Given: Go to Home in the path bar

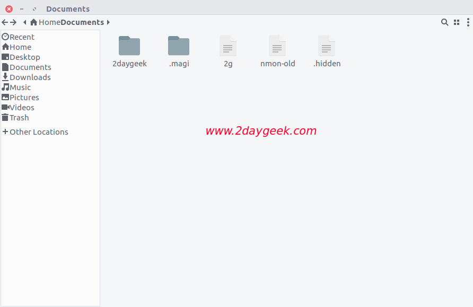Looking at the screenshot, I should tap(46, 22).
